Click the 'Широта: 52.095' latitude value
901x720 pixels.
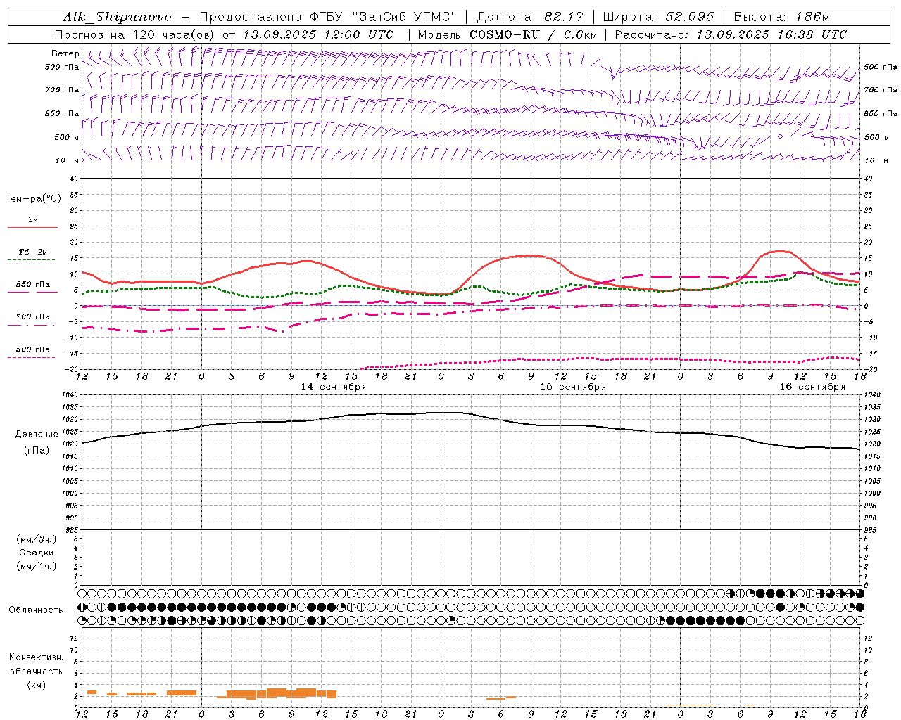pyautogui.click(x=659, y=17)
